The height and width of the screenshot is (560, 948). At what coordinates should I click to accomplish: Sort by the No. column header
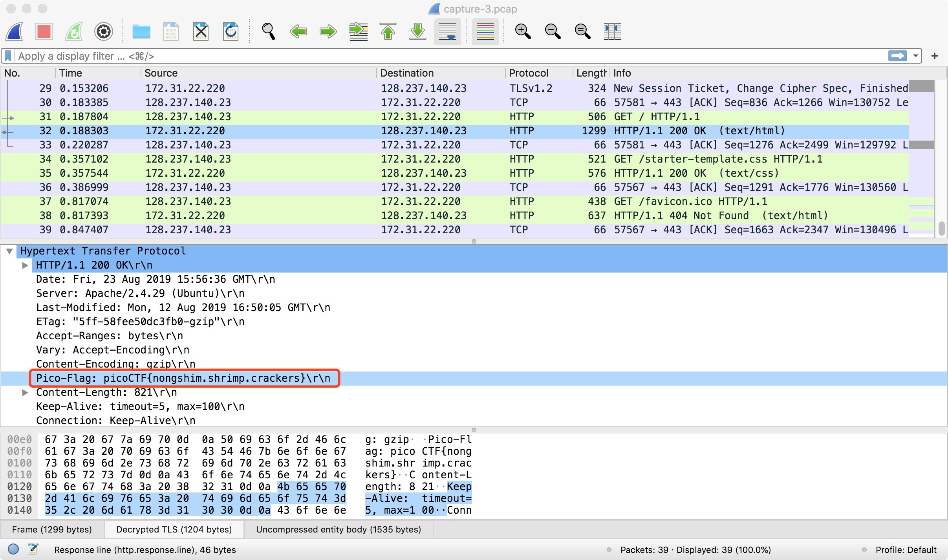coord(27,73)
